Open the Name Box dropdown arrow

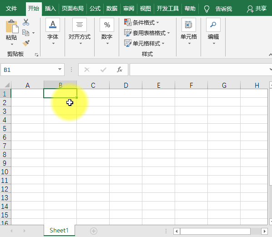pos(60,69)
